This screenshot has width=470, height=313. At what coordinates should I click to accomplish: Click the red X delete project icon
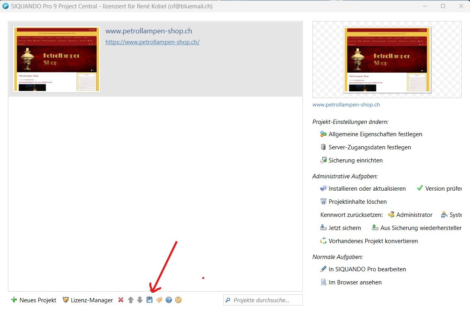pyautogui.click(x=121, y=300)
